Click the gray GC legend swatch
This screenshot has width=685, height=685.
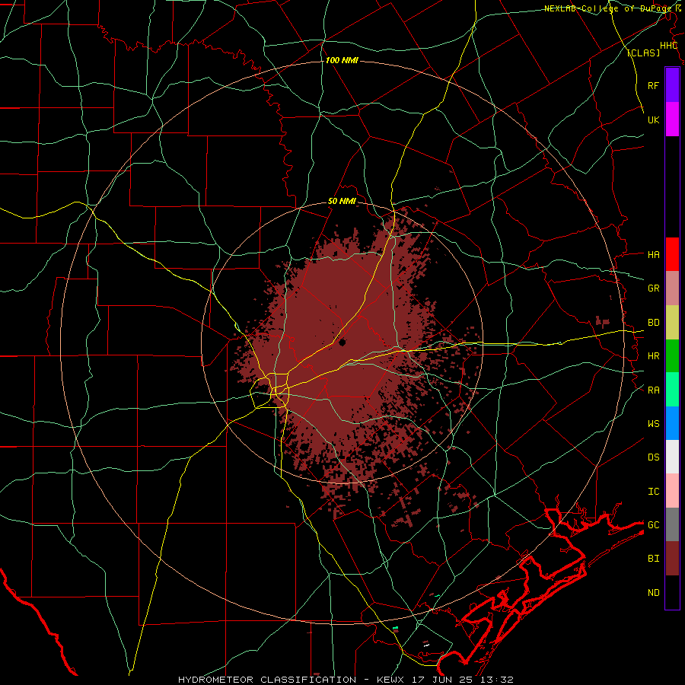click(672, 524)
